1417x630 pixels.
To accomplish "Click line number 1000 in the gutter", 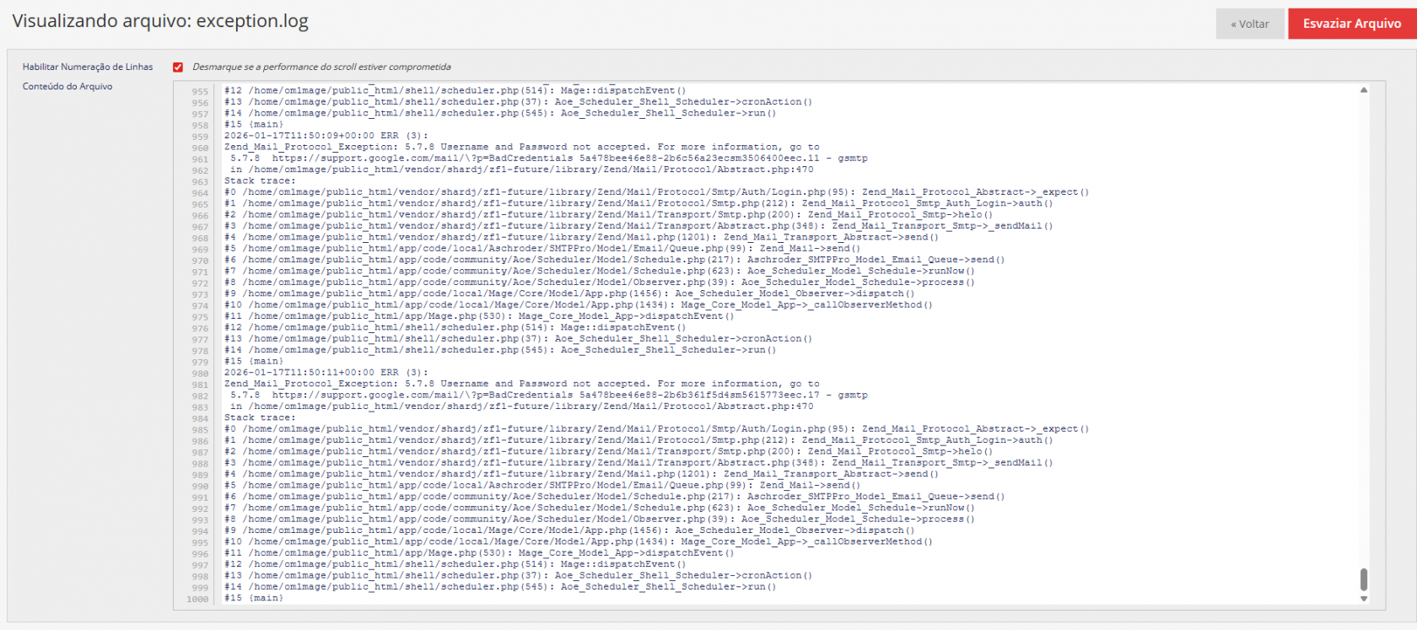I will pos(197,600).
